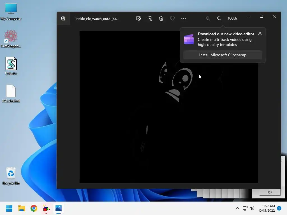The image size is (287, 215).
Task: Zoom out with the minus magnifier
Action: point(208,18)
